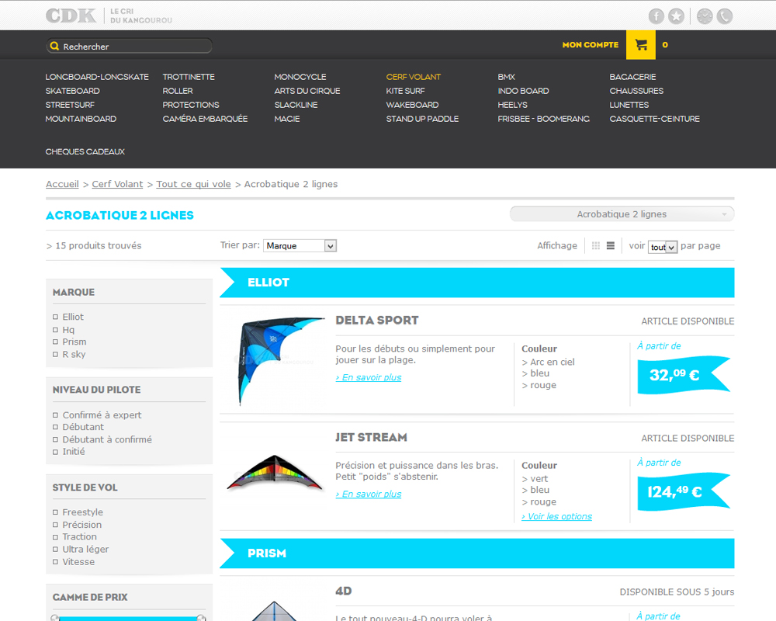This screenshot has height=621, width=776.
Task: Open the Bagagerie menu category
Action: (632, 77)
